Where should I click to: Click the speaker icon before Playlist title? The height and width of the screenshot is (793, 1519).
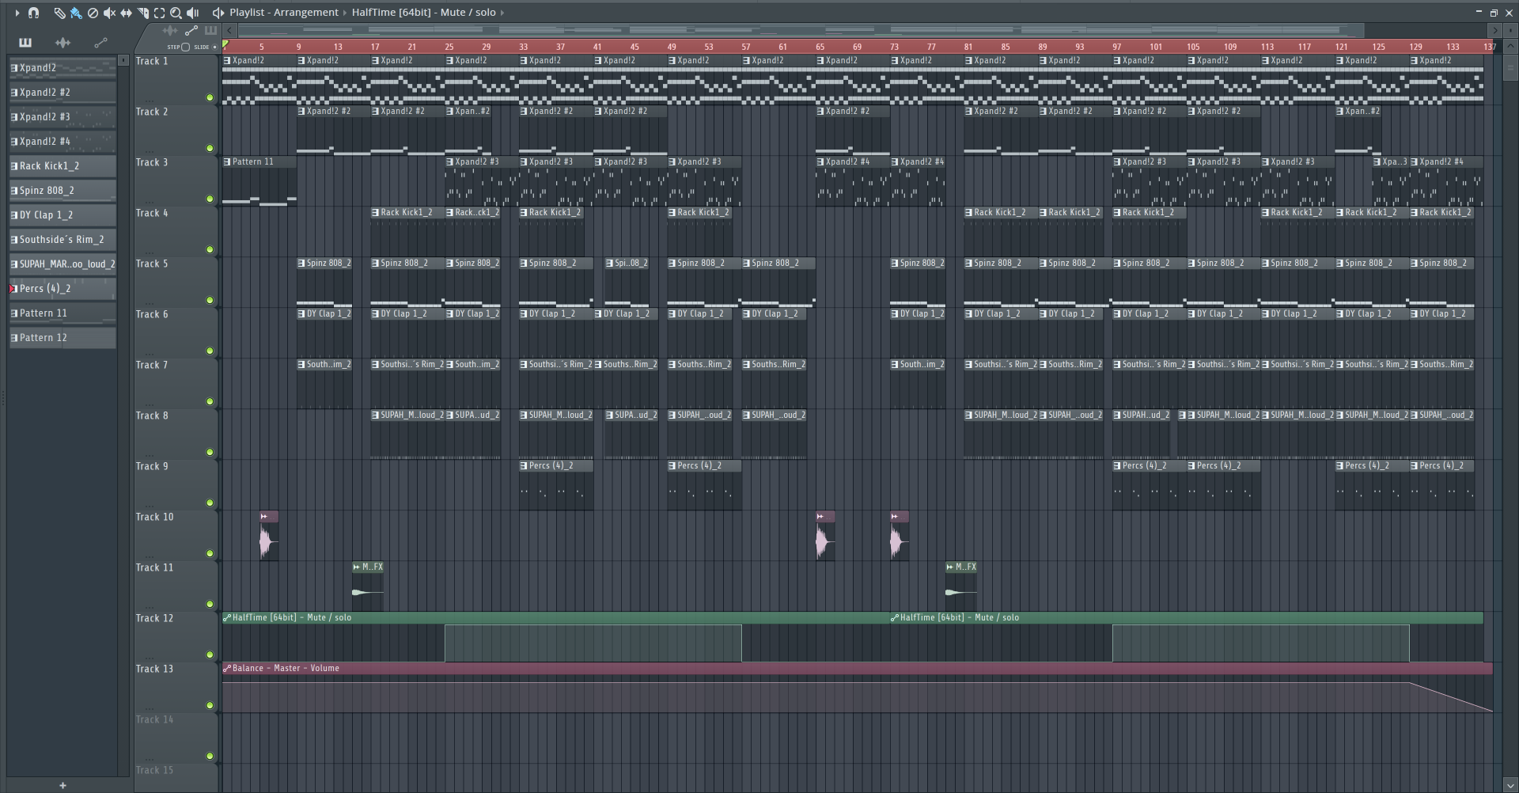(x=218, y=13)
